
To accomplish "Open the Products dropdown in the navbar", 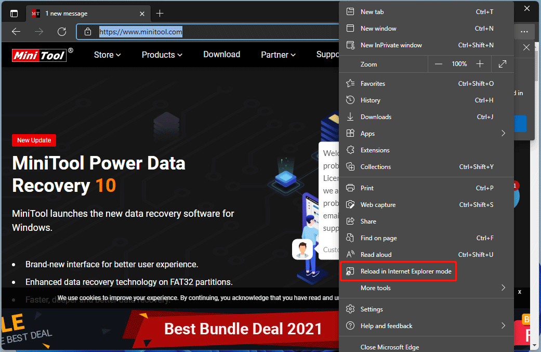I will pos(162,55).
